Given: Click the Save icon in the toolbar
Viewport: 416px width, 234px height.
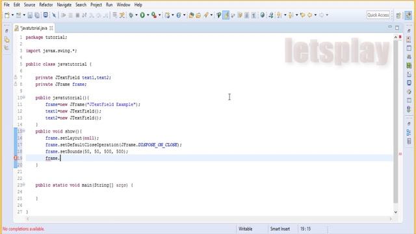Looking at the screenshot, I should (30, 15).
